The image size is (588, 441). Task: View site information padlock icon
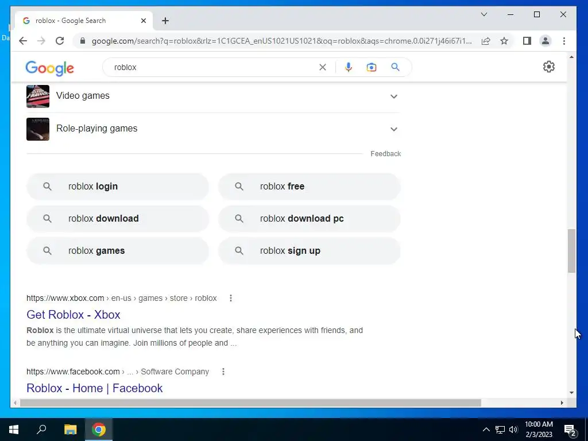coord(83,41)
